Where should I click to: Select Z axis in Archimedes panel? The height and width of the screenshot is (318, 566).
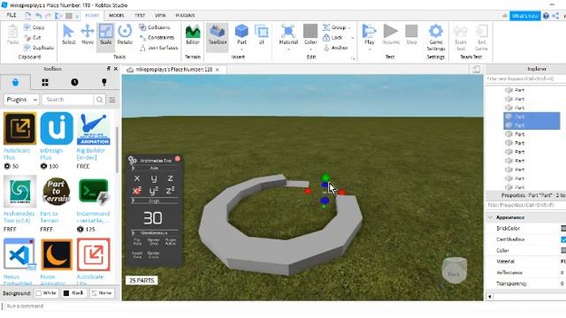point(171,178)
